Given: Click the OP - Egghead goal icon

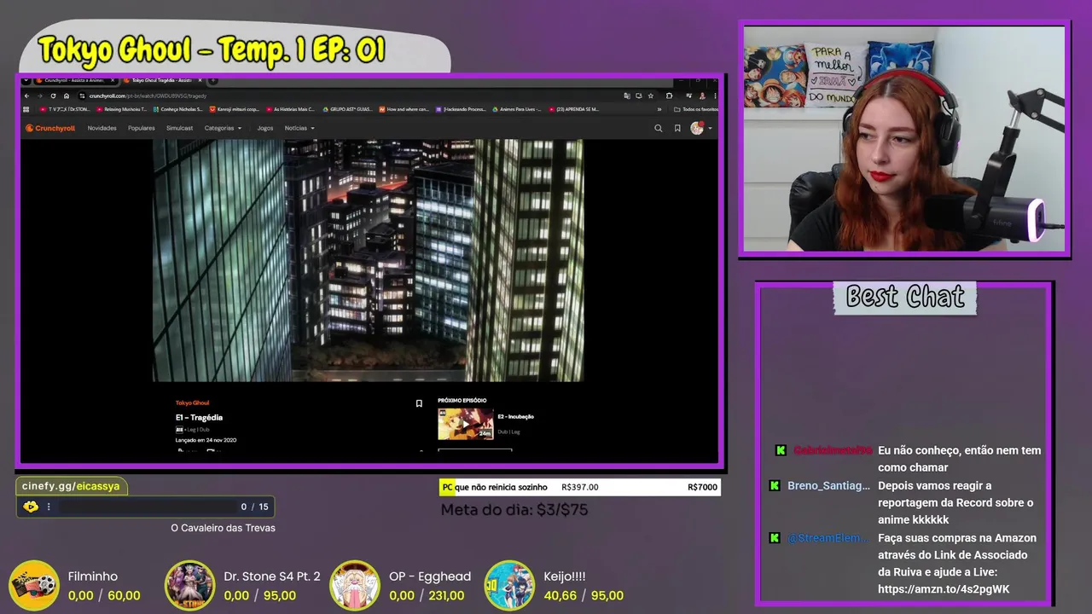Looking at the screenshot, I should (355, 585).
